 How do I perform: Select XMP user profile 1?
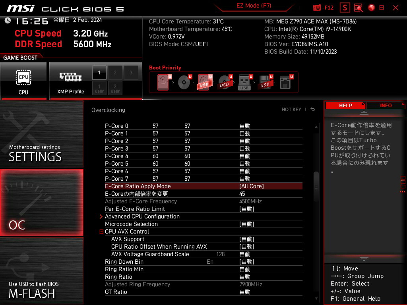[x=99, y=89]
